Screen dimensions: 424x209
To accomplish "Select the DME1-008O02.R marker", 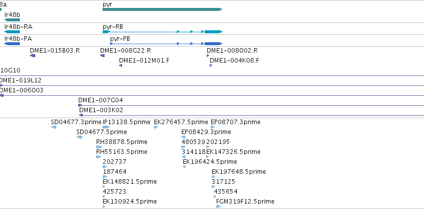I will click(208, 56).
